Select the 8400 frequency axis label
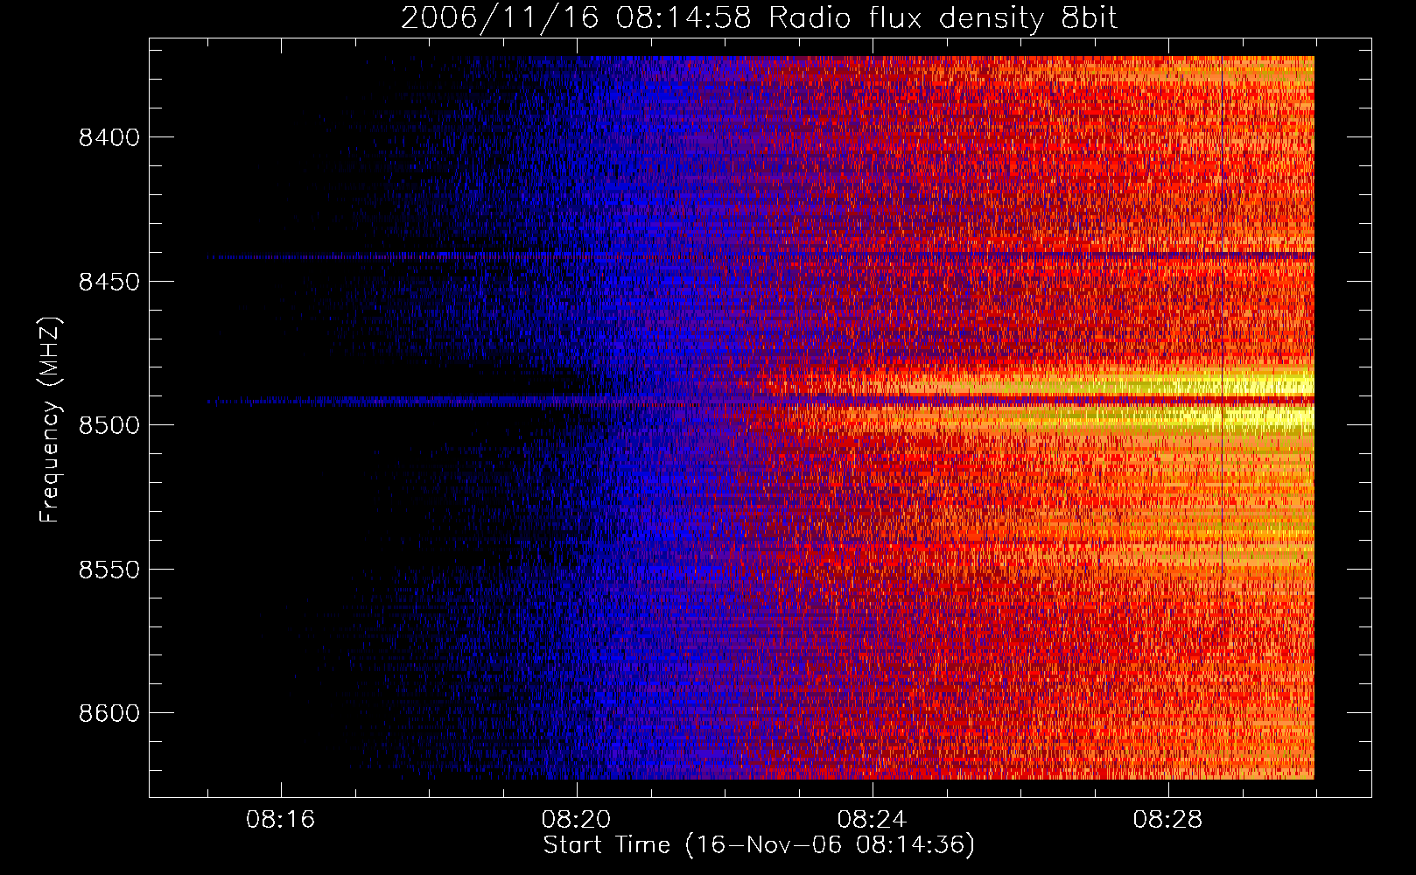Screen dimensions: 1416x875 coord(109,138)
